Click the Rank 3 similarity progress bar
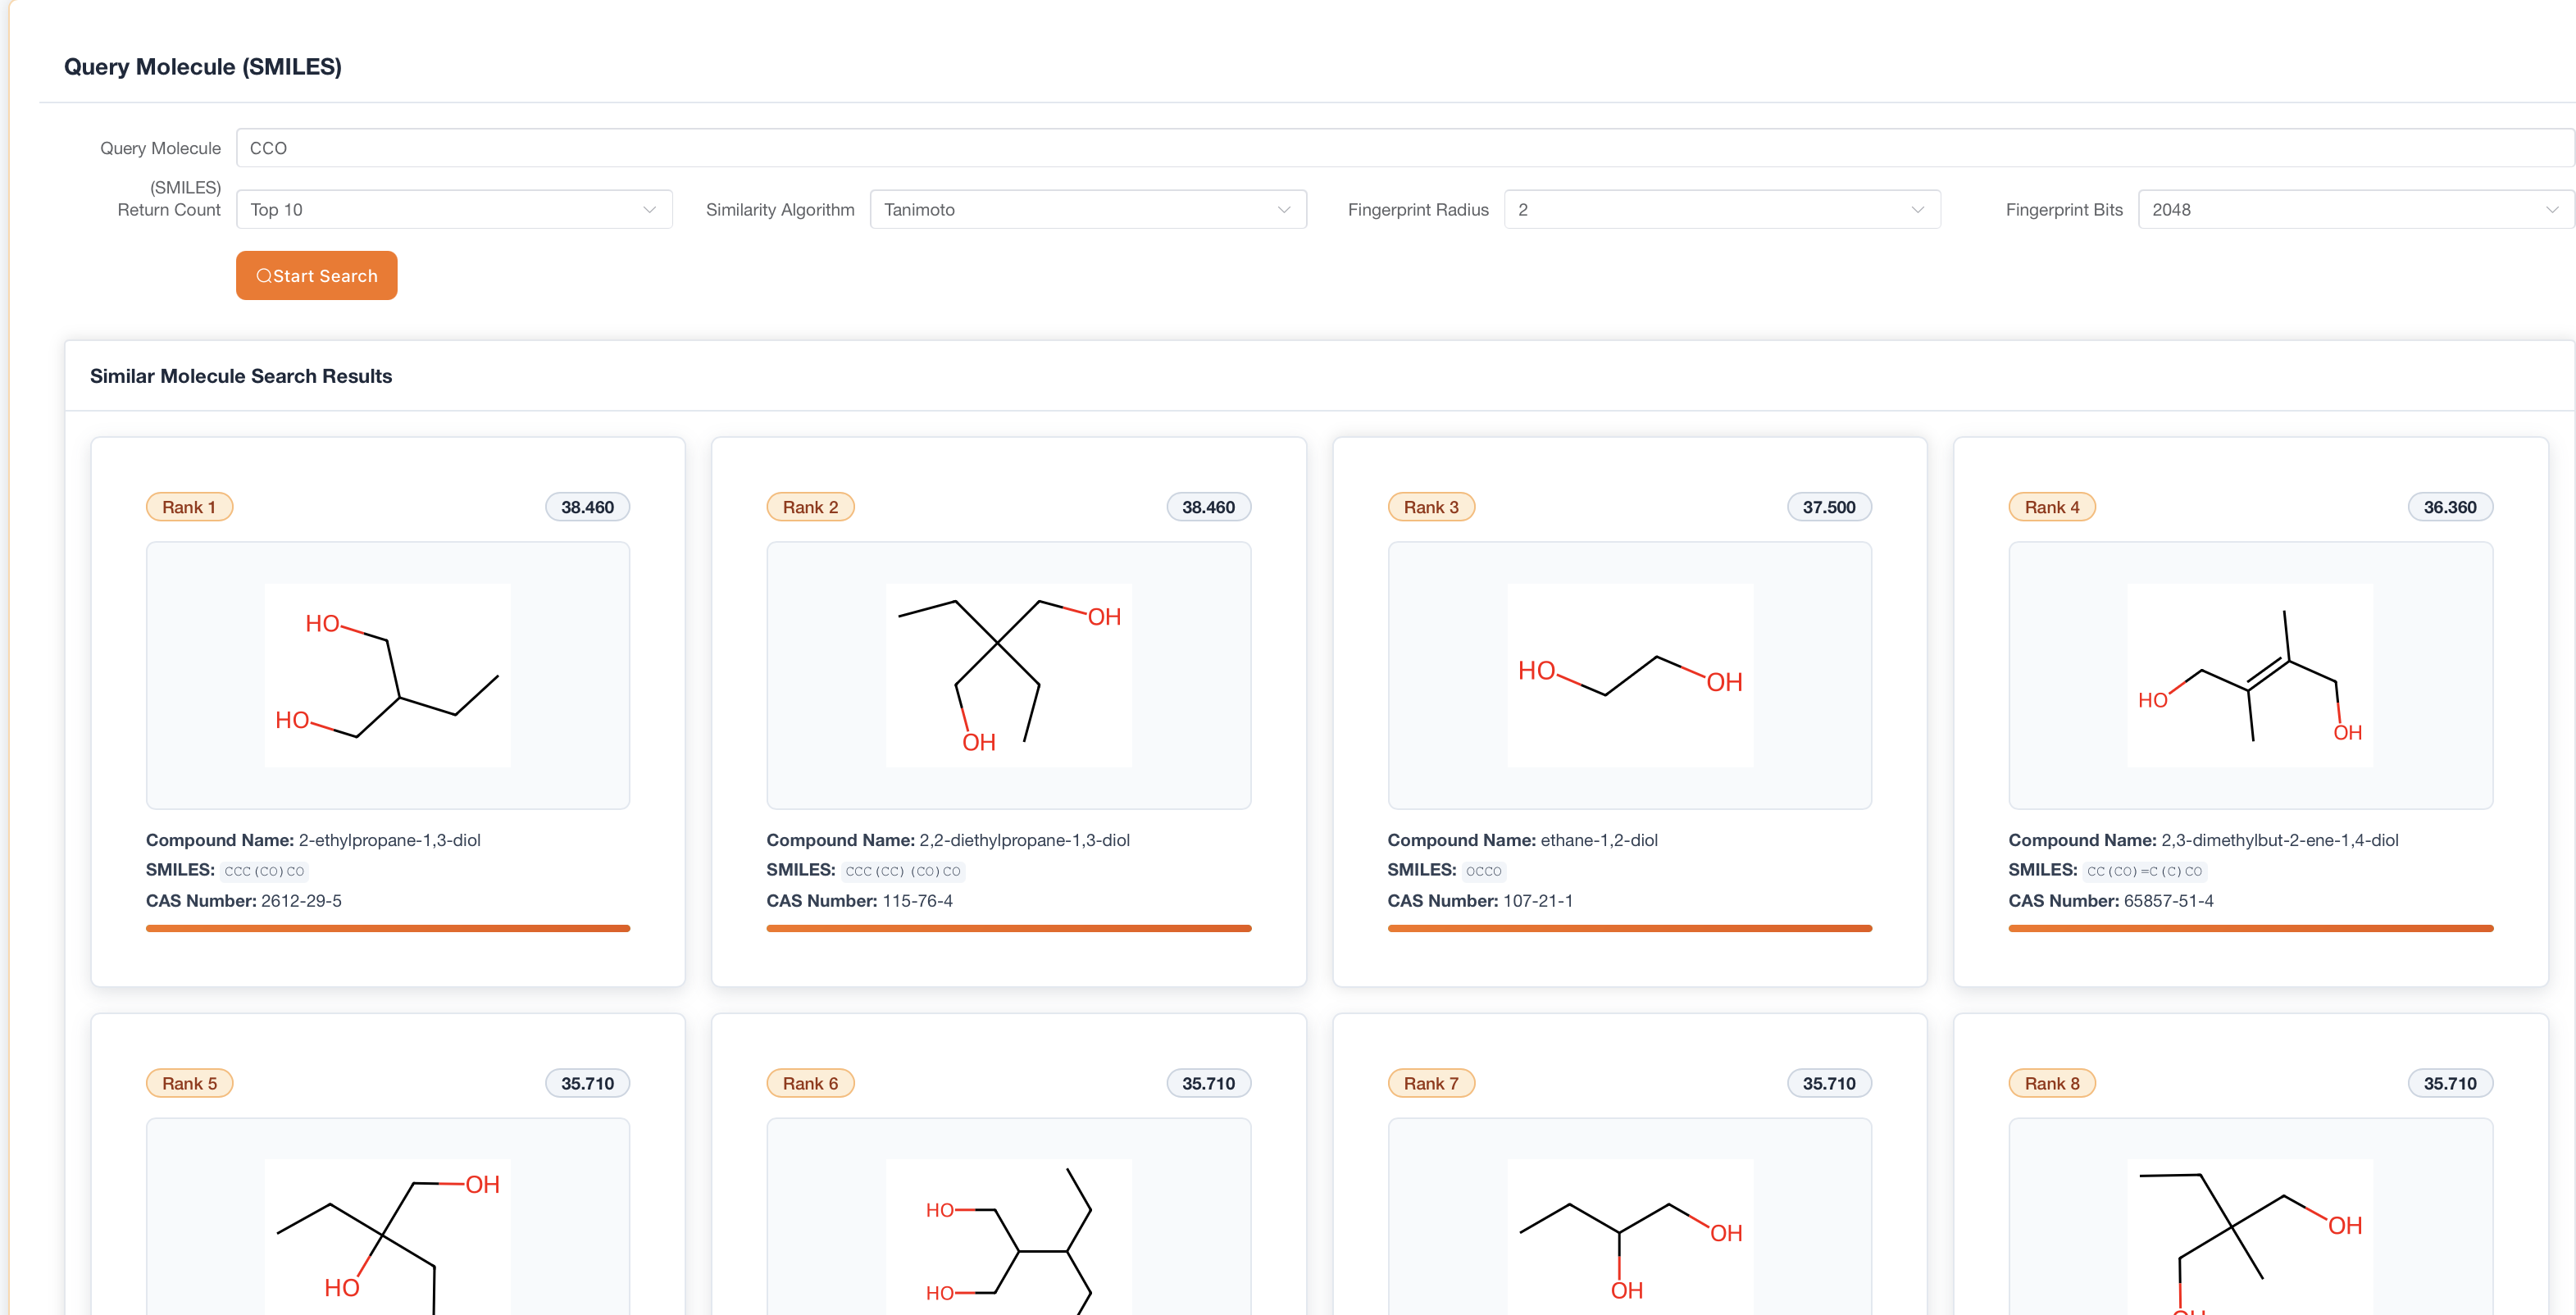Viewport: 2576px width, 1315px height. pos(1630,928)
